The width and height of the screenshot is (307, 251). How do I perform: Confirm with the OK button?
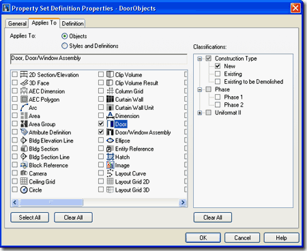[203, 238]
